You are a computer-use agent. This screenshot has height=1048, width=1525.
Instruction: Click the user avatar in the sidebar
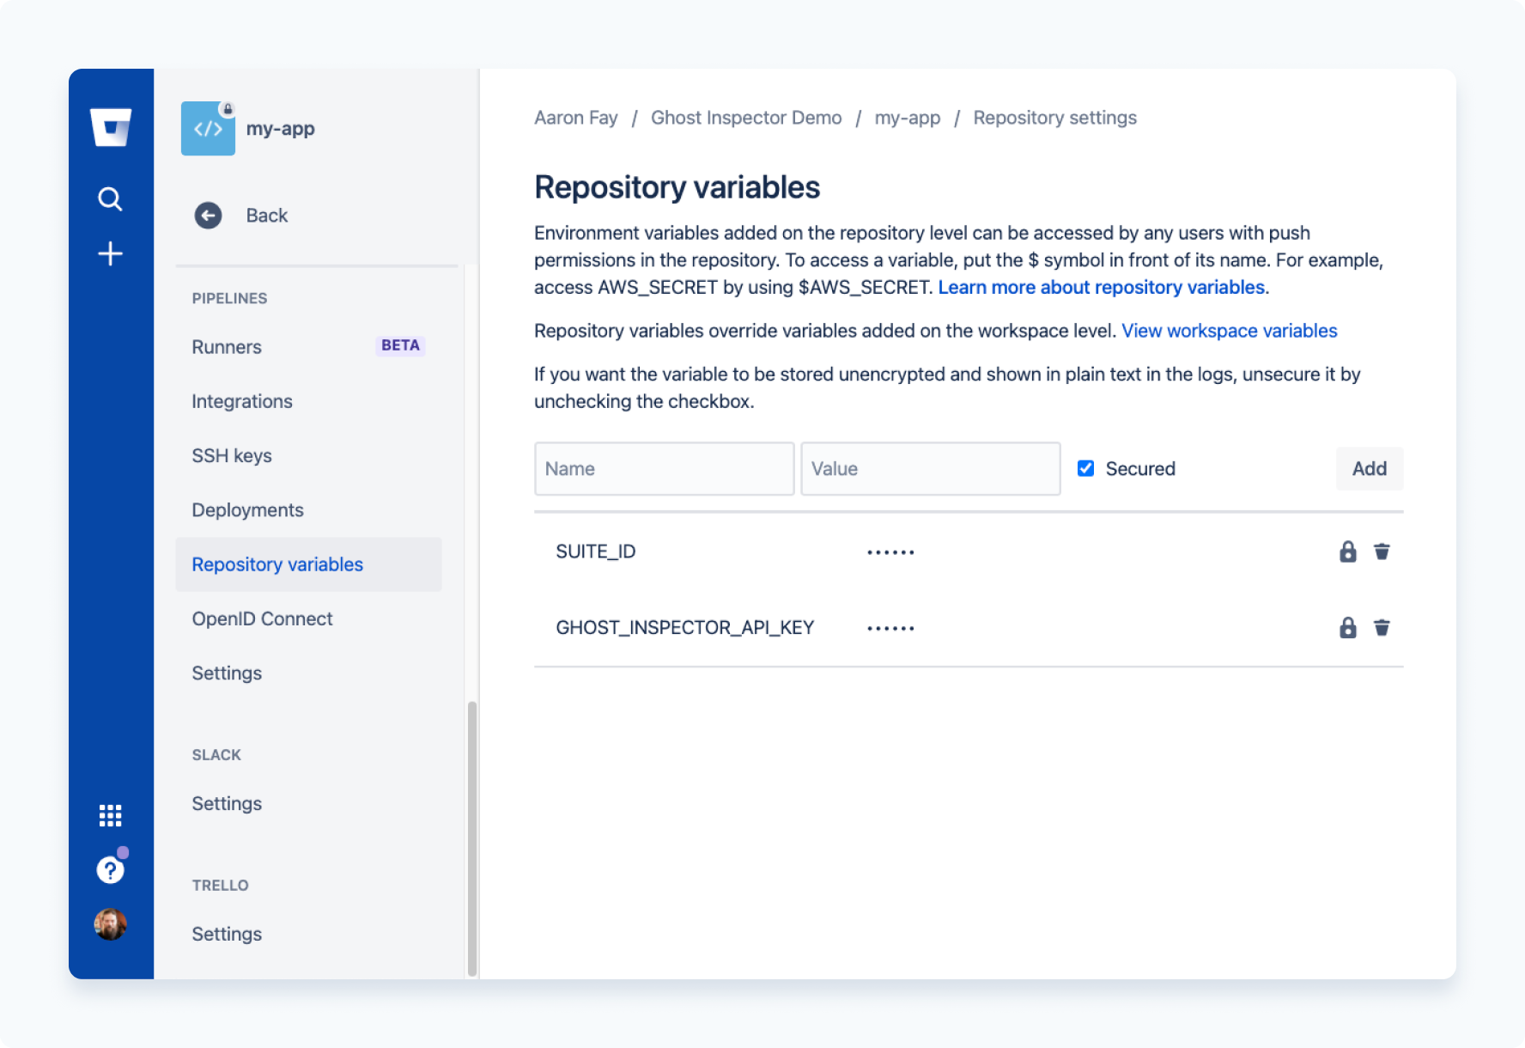tap(110, 924)
